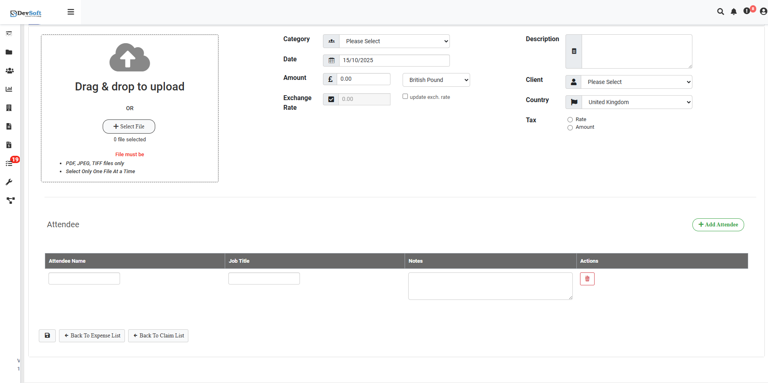Click the Attendee Name input field
Viewport: 768px width, 383px height.
pyautogui.click(x=84, y=278)
